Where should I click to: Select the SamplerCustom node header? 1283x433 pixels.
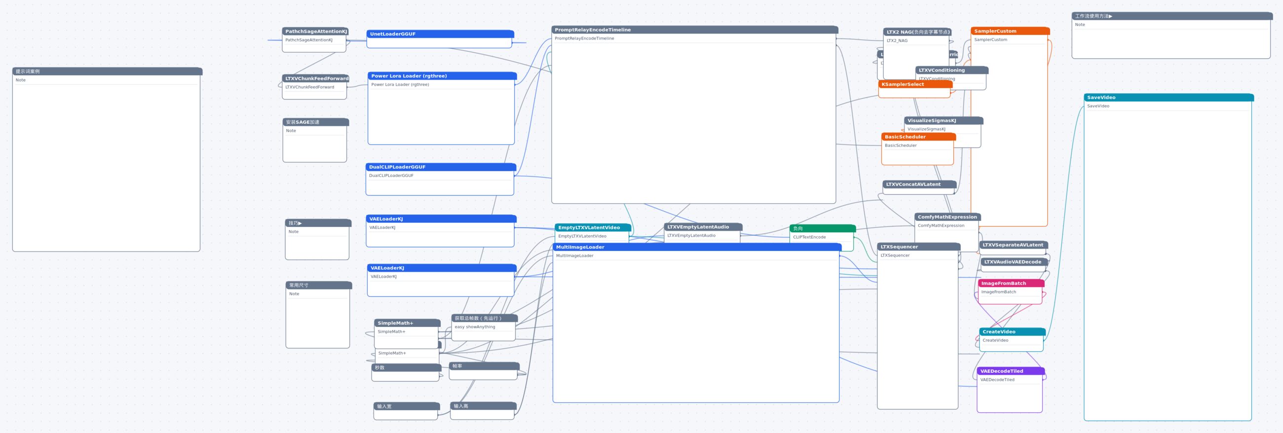click(1011, 31)
